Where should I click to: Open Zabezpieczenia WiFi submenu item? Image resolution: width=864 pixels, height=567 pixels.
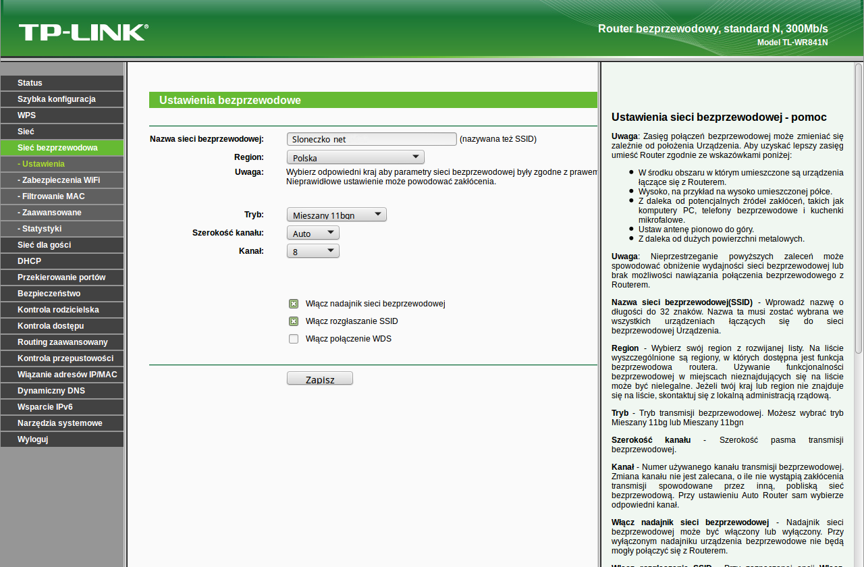click(62, 180)
